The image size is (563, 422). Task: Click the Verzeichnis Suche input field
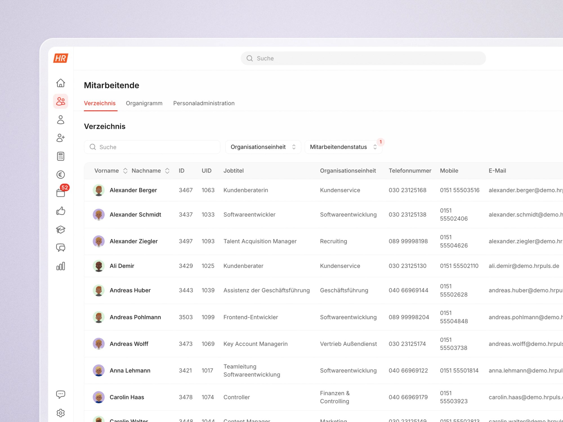click(152, 147)
